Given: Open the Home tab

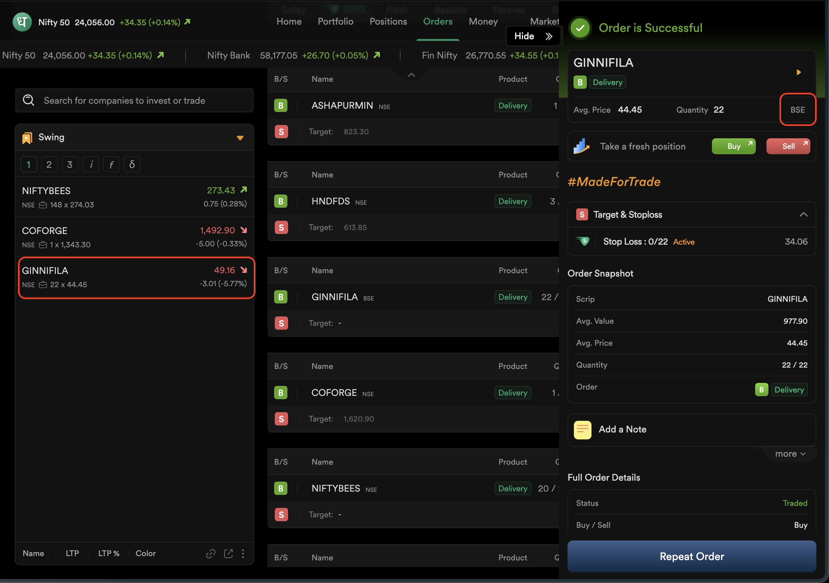Looking at the screenshot, I should [x=289, y=22].
